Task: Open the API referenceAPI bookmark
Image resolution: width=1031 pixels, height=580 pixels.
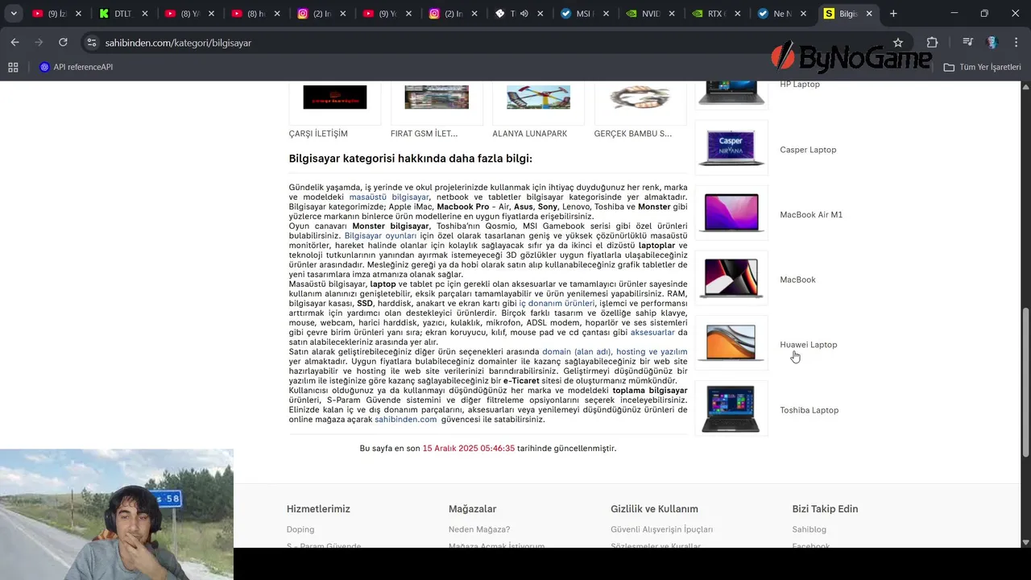Action: (x=76, y=67)
